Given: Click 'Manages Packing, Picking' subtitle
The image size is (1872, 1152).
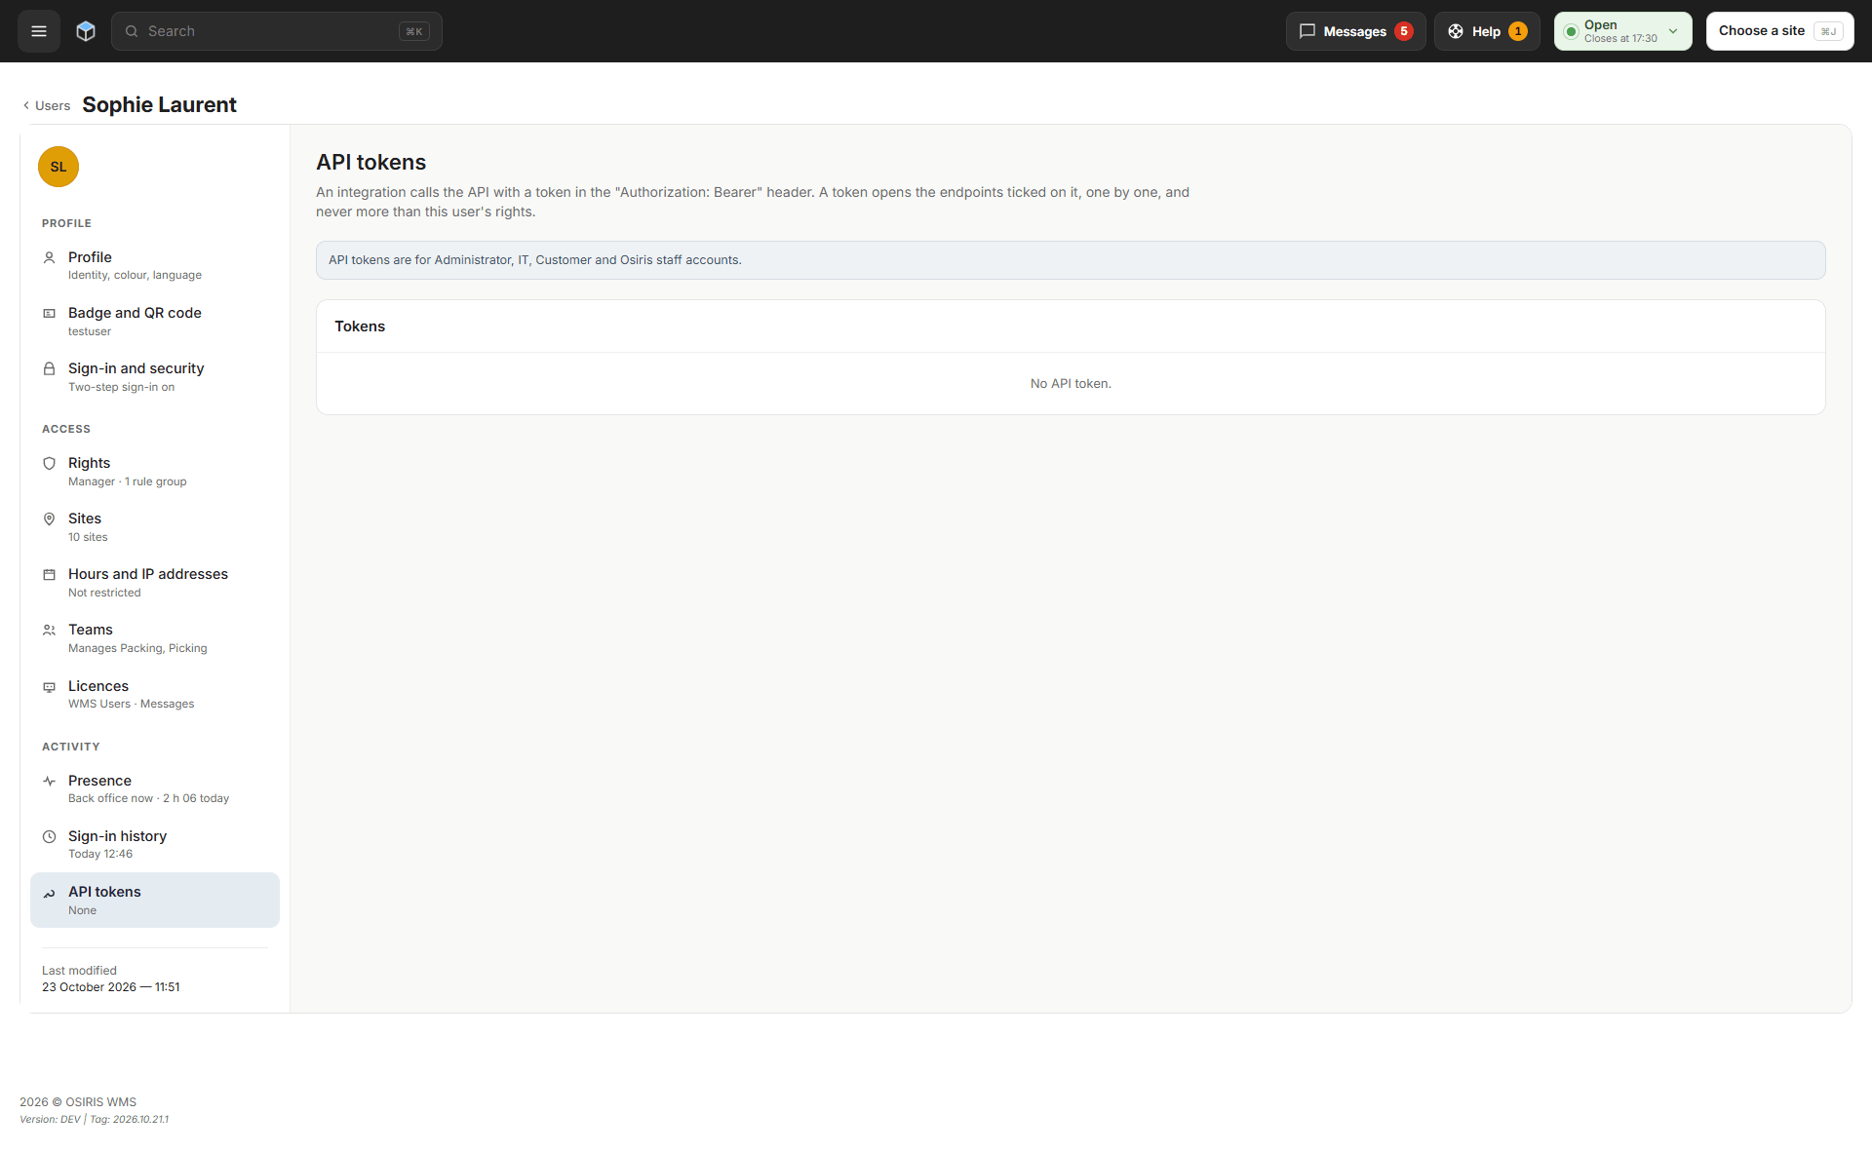Looking at the screenshot, I should point(137,648).
